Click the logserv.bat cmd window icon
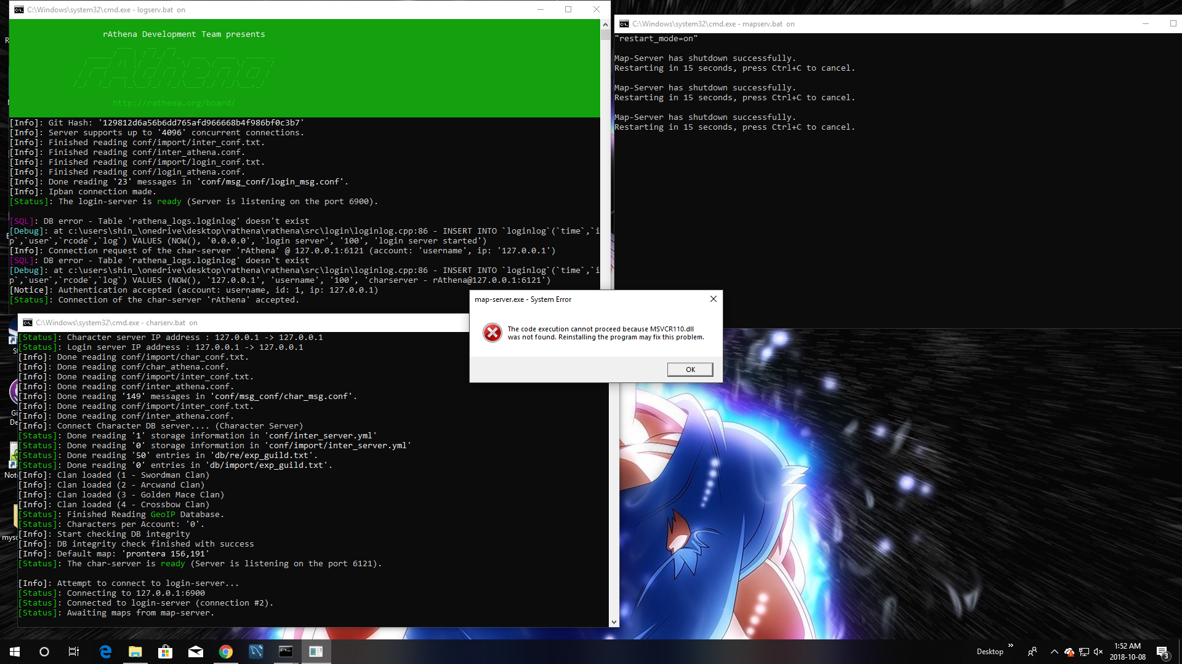Image resolution: width=1182 pixels, height=664 pixels. pos(19,10)
